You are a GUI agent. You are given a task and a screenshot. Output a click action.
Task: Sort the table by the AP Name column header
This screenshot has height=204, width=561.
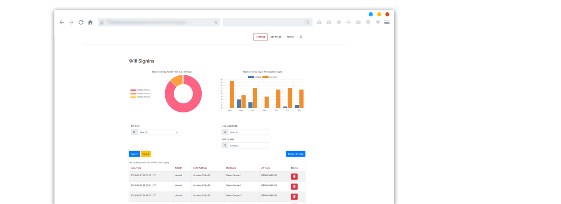[x=266, y=168]
